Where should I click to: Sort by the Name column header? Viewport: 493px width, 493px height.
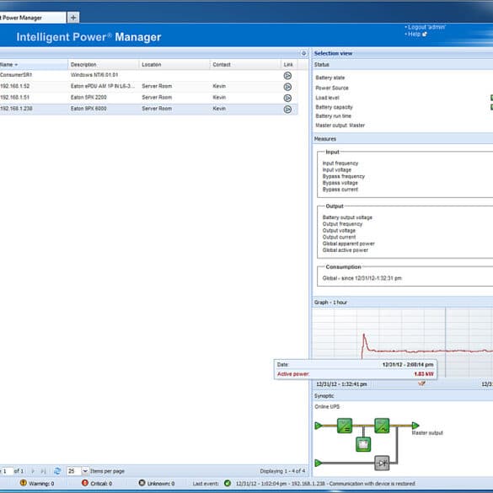[33, 64]
